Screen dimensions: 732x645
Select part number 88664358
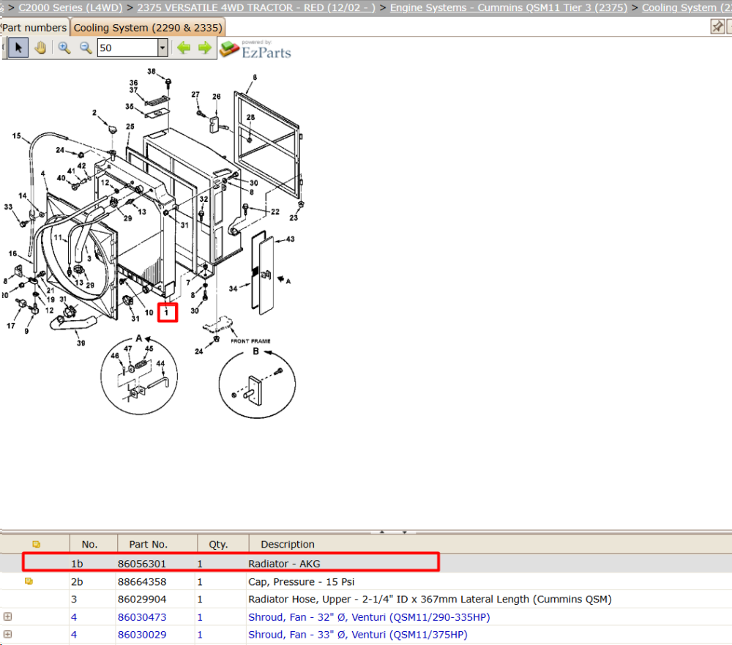click(142, 582)
